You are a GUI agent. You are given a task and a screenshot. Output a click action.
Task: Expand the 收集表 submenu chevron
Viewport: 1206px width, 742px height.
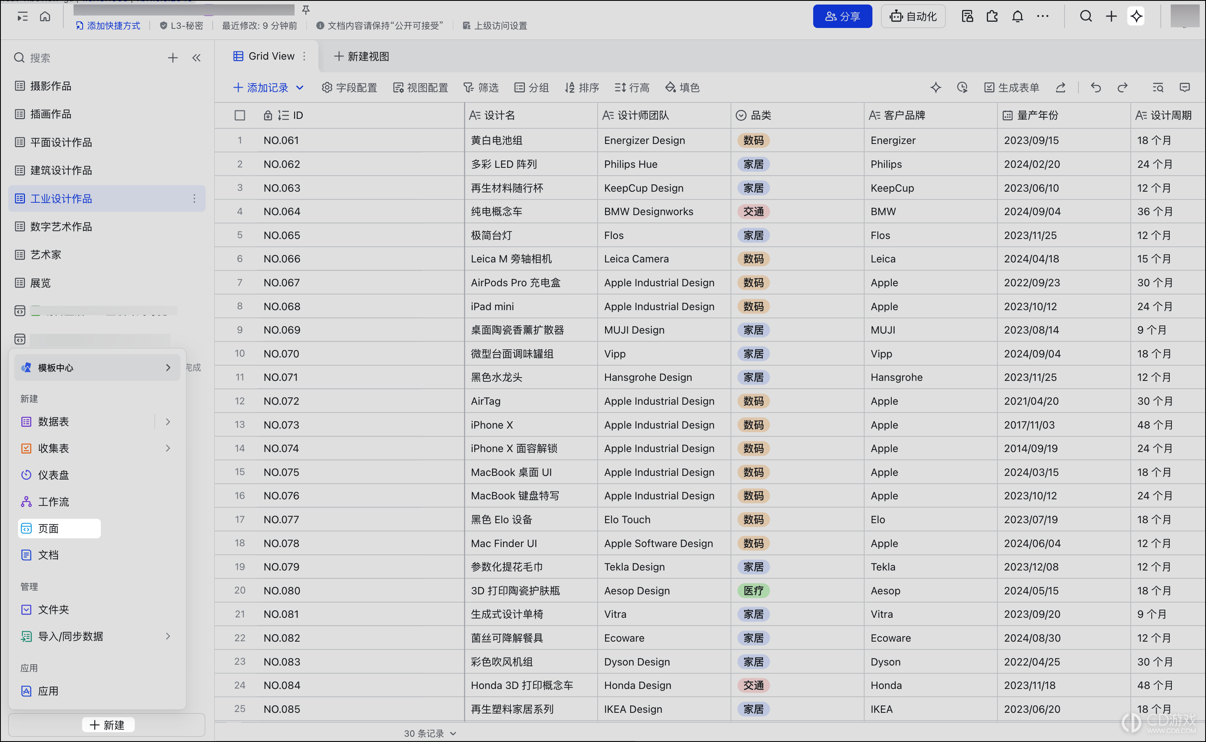click(x=168, y=449)
